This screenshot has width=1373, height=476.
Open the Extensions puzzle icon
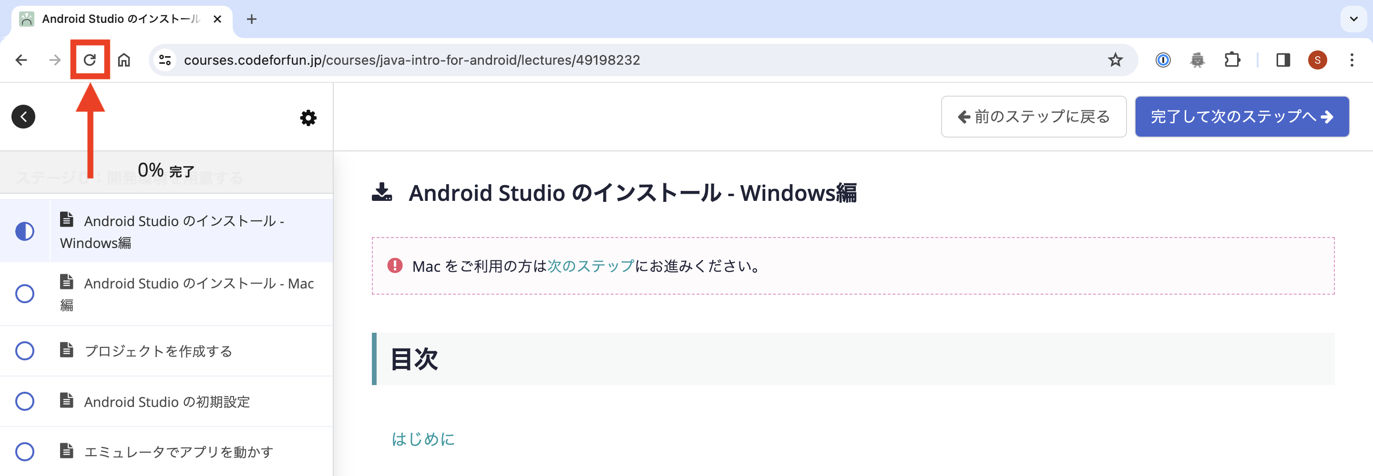tap(1232, 59)
